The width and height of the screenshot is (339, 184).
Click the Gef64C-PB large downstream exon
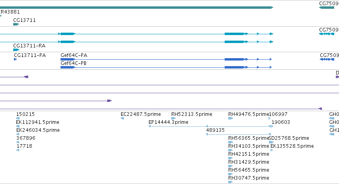(x=235, y=67)
